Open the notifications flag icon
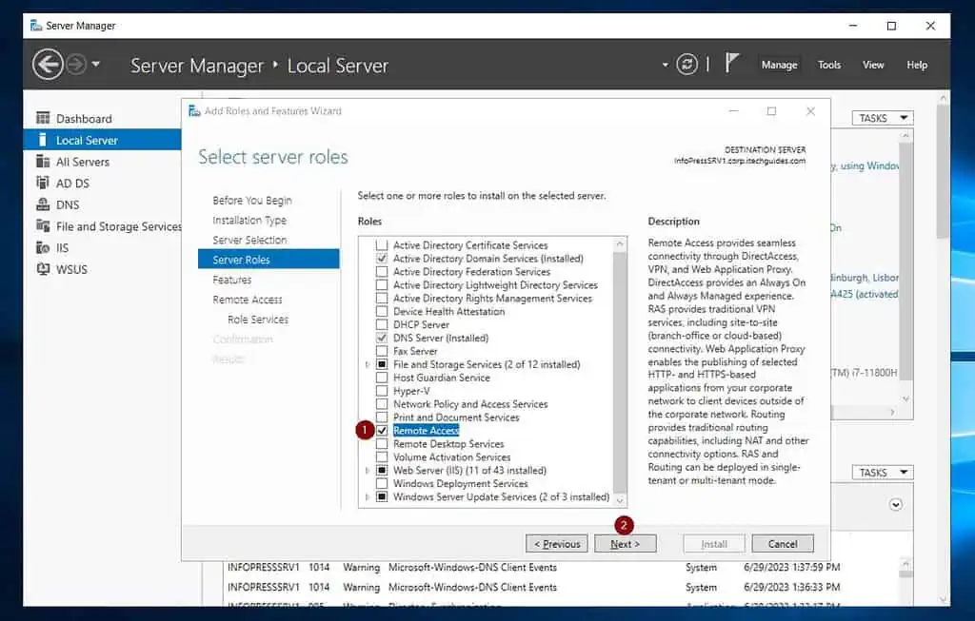The image size is (975, 621). click(732, 64)
